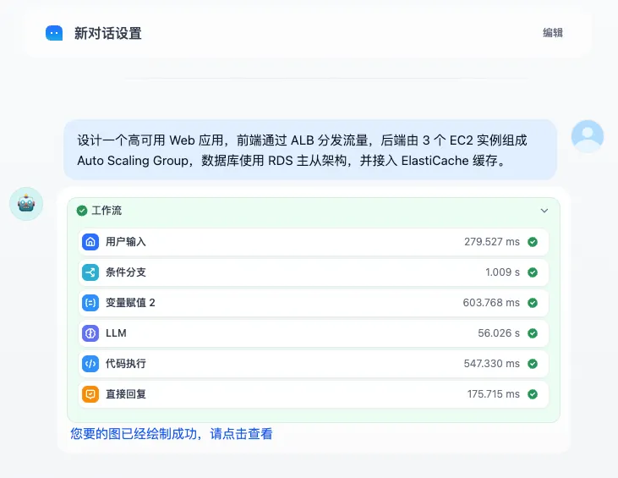The width and height of the screenshot is (618, 478).
Task: Click the chat app logo icon
Action: (54, 33)
